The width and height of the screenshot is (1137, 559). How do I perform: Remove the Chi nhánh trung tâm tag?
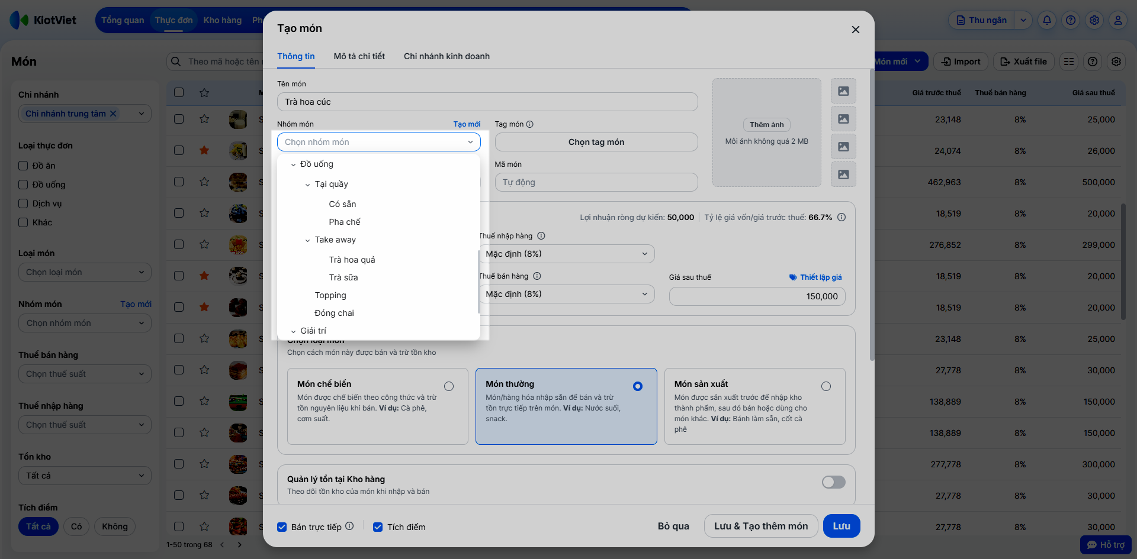[113, 114]
